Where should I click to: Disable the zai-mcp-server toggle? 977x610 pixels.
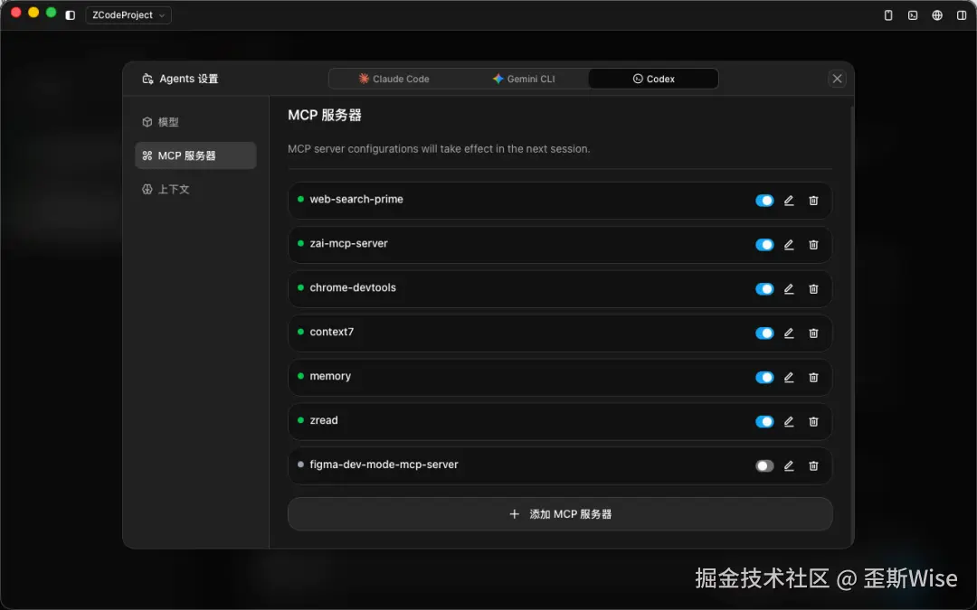point(764,245)
